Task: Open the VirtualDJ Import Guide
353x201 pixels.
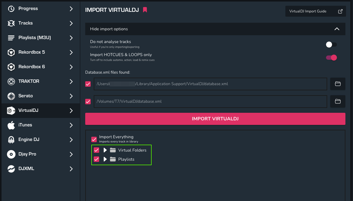Action: (316, 11)
